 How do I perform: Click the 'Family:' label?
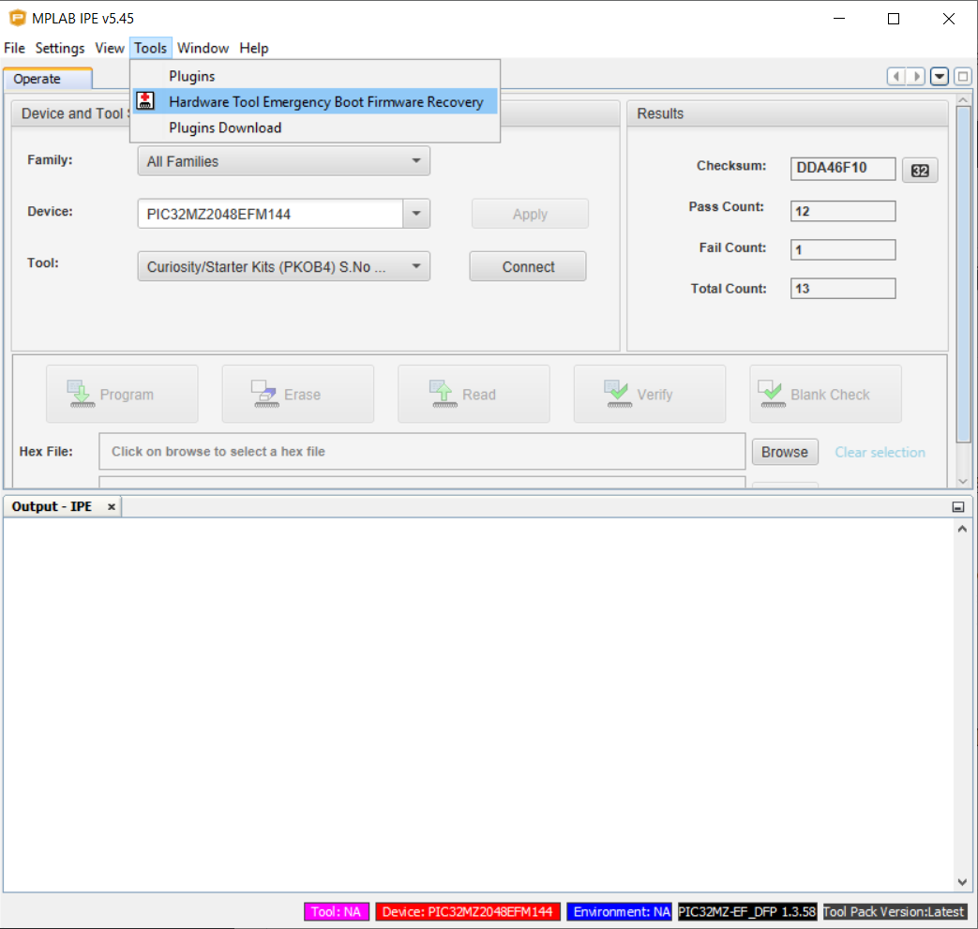click(x=50, y=159)
